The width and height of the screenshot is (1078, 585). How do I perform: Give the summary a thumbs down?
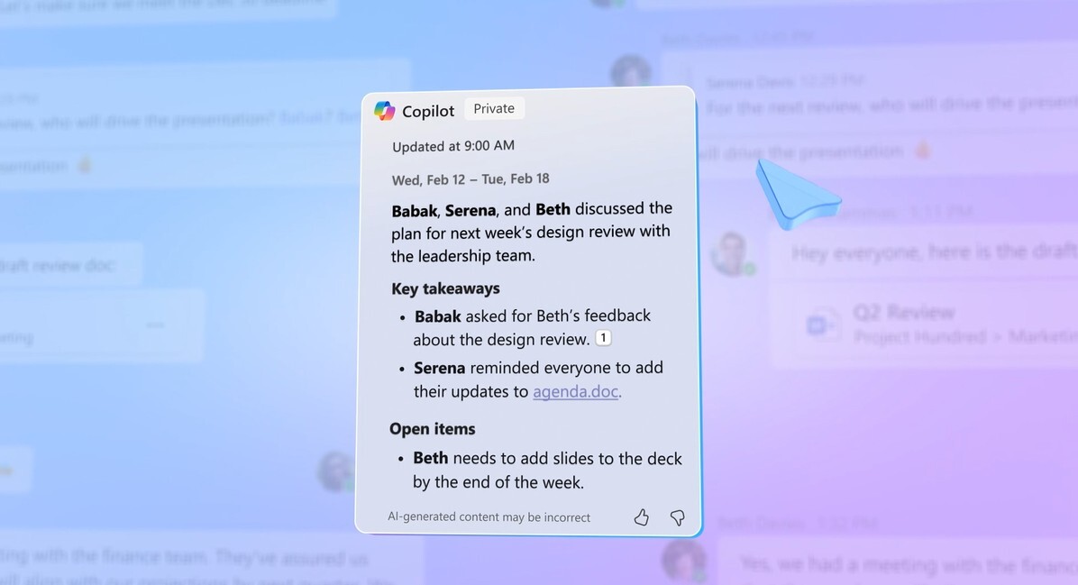tap(677, 517)
